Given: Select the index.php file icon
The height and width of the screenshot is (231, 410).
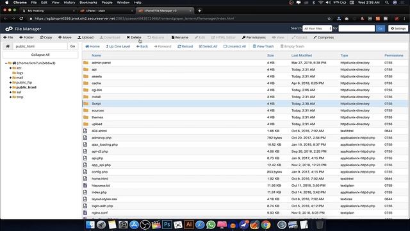Looking at the screenshot, I should click(x=85, y=193).
